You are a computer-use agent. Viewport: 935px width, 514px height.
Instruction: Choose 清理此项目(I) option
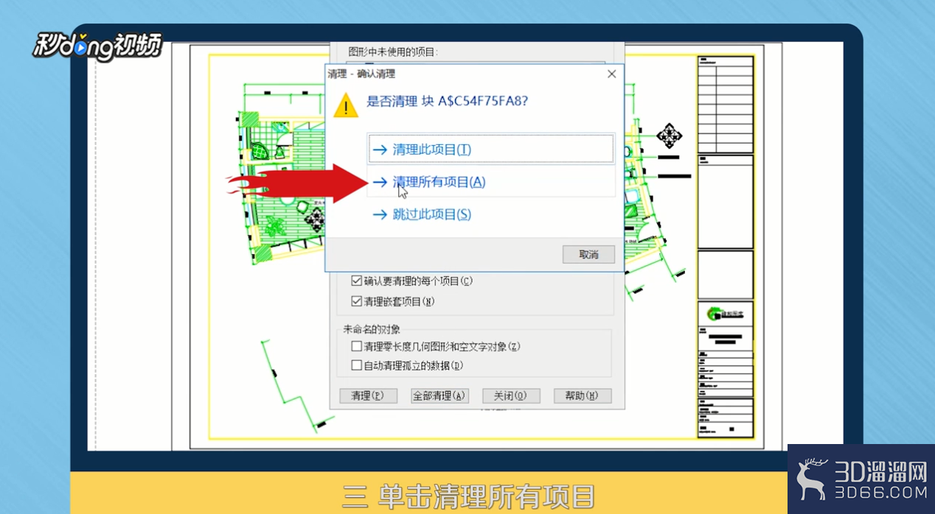(491, 149)
